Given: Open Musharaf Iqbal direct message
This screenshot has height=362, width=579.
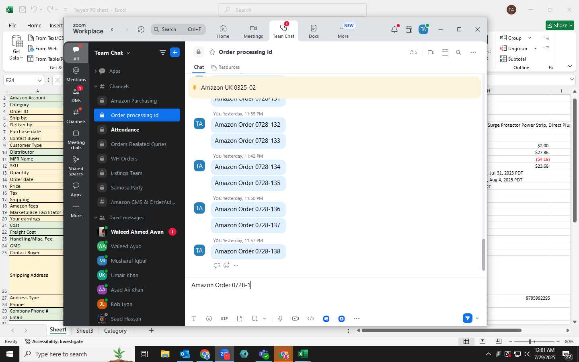Looking at the screenshot, I should [x=137, y=261].
